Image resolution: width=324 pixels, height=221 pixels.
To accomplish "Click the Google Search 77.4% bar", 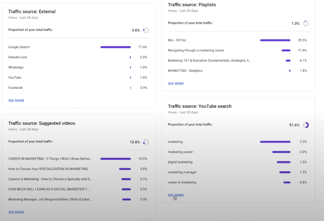I will (x=116, y=47).
